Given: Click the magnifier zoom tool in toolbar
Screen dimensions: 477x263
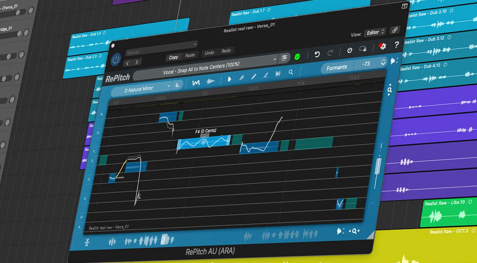Looking at the screenshot, I should (291, 72).
